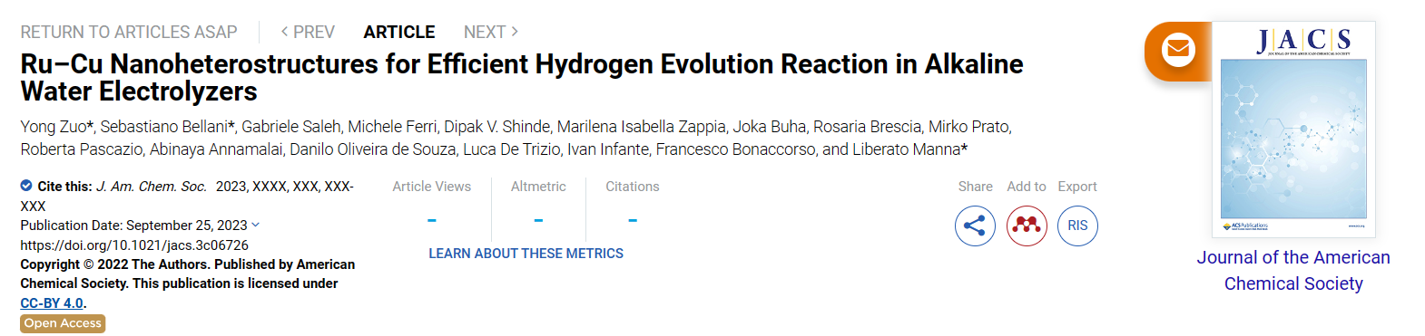The width and height of the screenshot is (1425, 336).
Task: Click the previous article chevron
Action: point(285,32)
